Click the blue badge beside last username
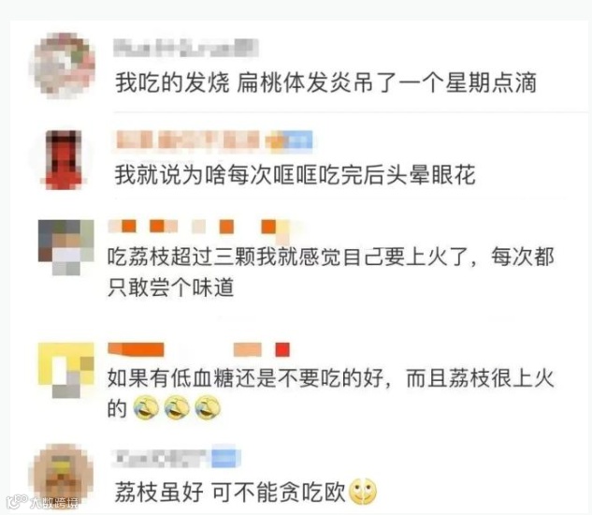Viewport: 592px width, 515px height. click(225, 458)
